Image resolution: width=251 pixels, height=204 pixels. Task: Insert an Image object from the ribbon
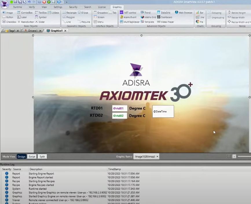tap(8, 12)
